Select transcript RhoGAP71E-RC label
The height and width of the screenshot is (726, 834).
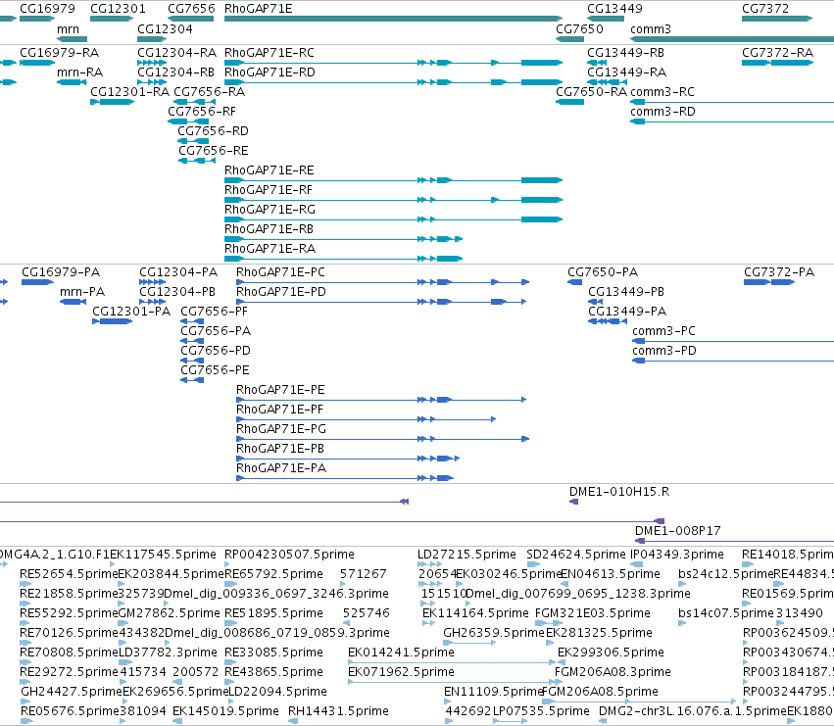pos(270,53)
